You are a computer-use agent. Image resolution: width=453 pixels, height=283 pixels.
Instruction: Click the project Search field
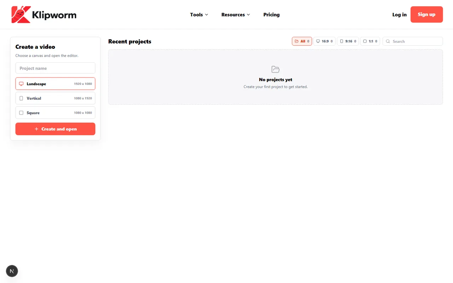click(413, 41)
